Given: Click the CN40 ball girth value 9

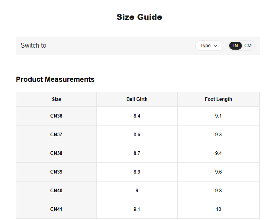Looking at the screenshot, I should pos(137,191).
